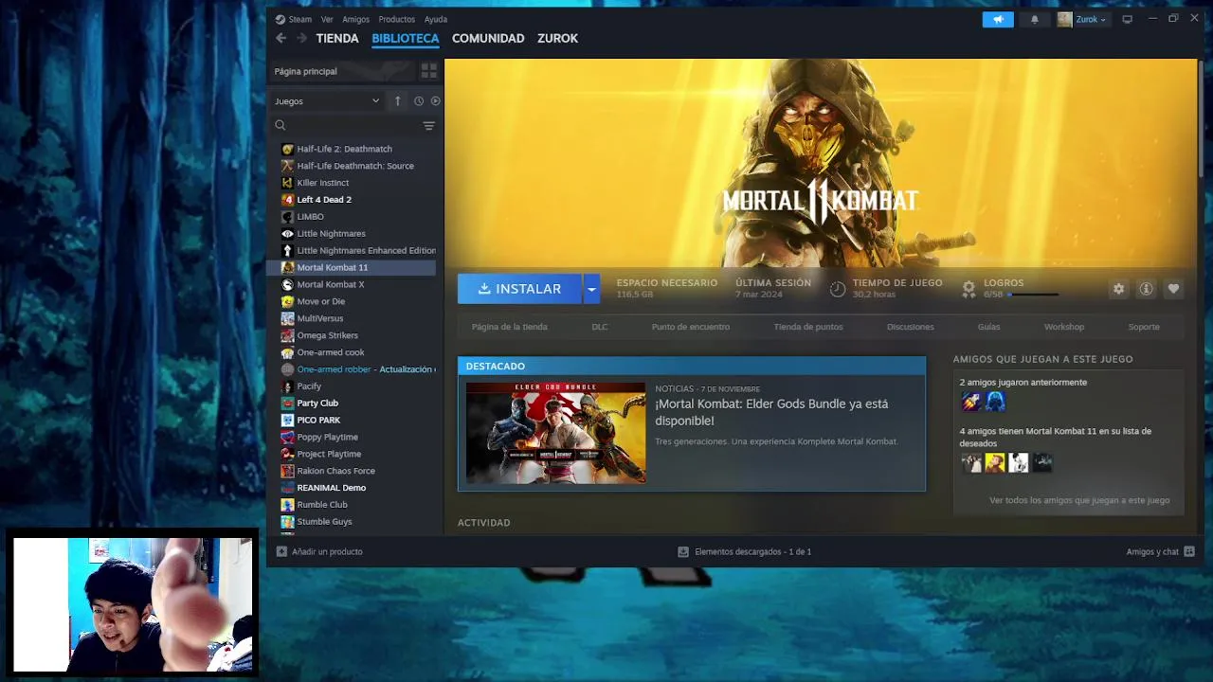Image resolution: width=1213 pixels, height=682 pixels.
Task: Click the library search magnifier icon
Action: (280, 125)
